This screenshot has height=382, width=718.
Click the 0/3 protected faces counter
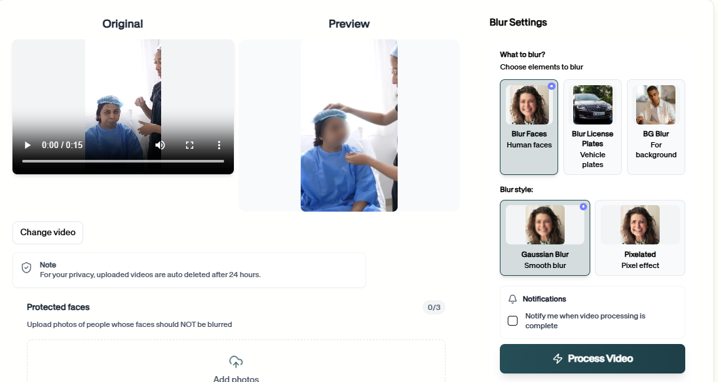coord(435,307)
